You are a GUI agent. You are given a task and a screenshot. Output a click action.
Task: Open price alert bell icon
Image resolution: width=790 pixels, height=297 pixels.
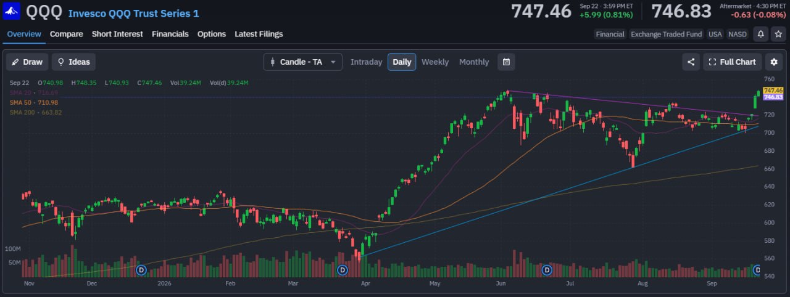pyautogui.click(x=761, y=35)
